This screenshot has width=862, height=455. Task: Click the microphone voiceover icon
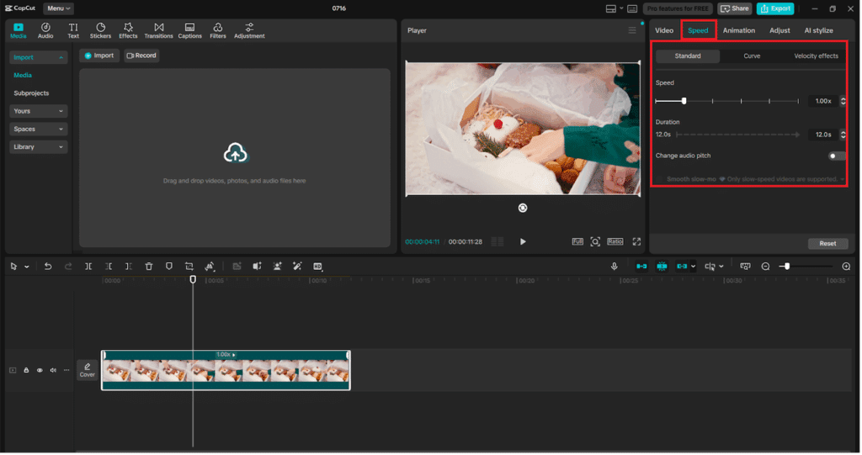[x=615, y=267]
